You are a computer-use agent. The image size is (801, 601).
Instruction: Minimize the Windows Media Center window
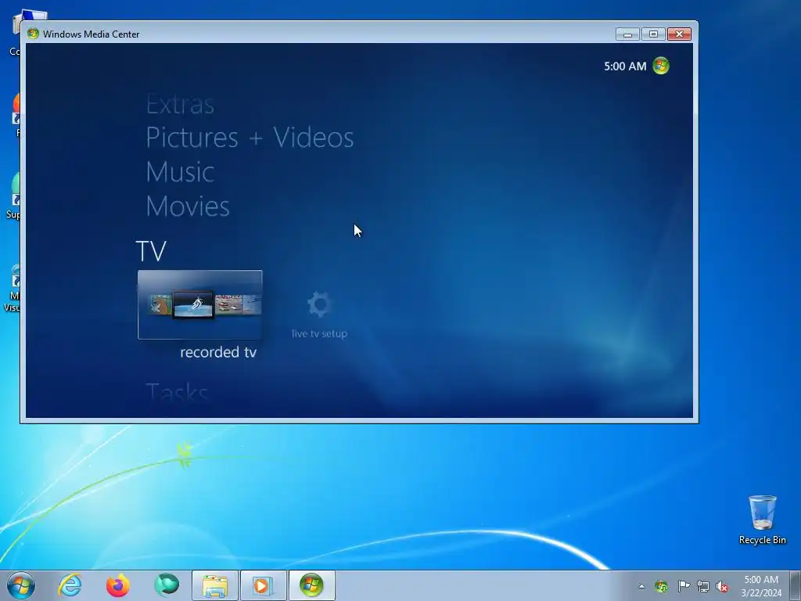(x=628, y=34)
